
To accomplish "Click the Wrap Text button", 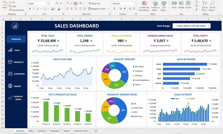I will pos(94,3).
